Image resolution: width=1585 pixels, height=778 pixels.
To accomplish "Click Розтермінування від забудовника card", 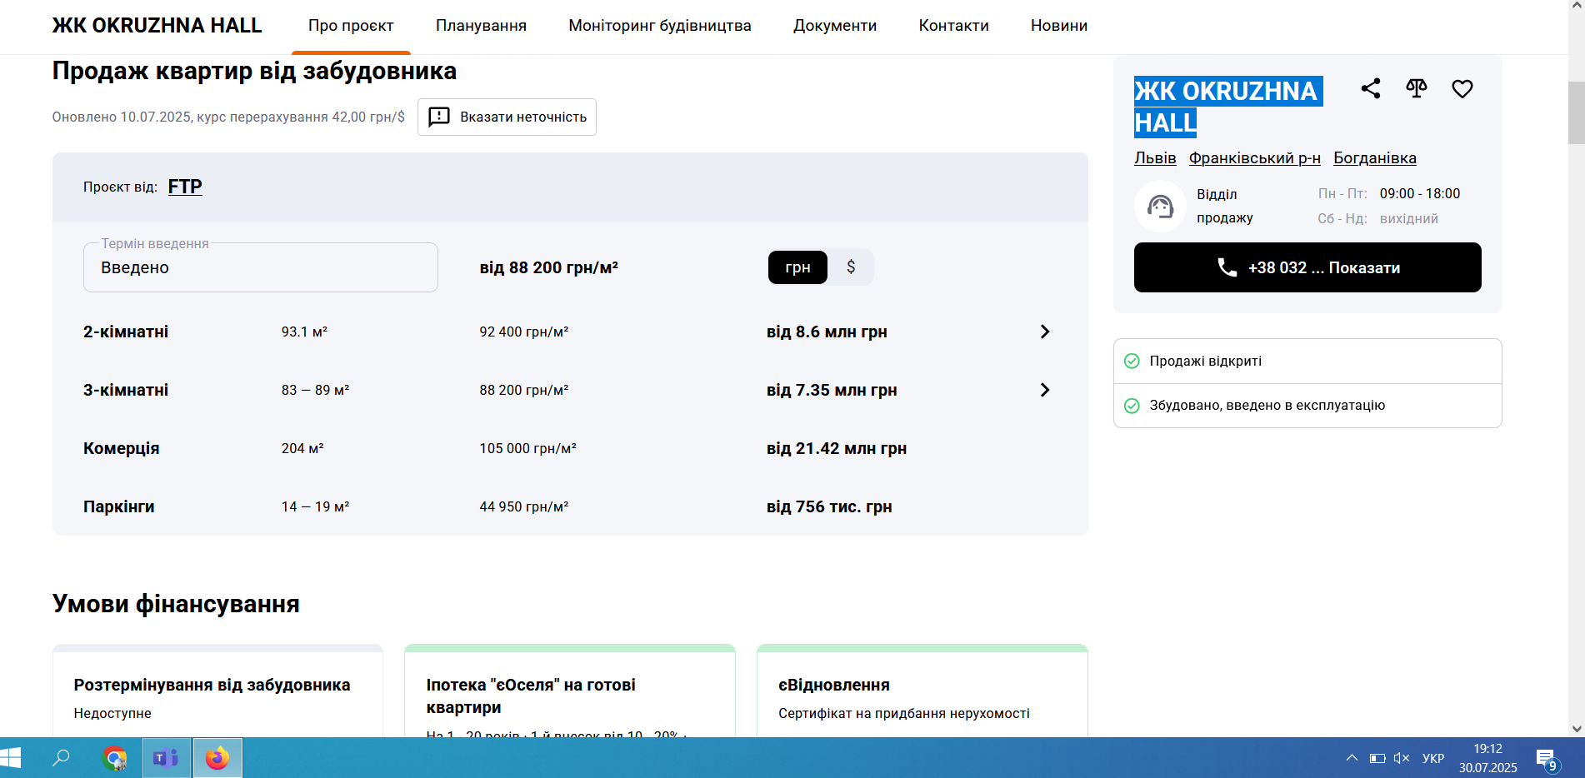I will click(217, 691).
